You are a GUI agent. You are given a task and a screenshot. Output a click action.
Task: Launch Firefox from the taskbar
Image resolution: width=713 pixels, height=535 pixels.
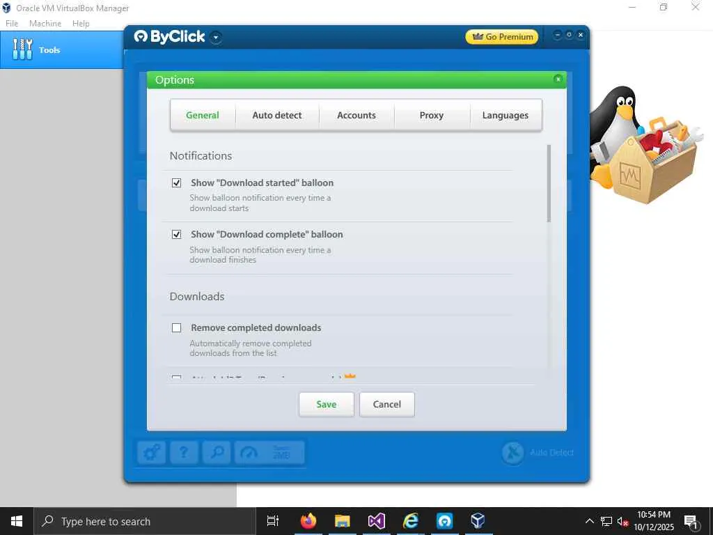tap(308, 521)
